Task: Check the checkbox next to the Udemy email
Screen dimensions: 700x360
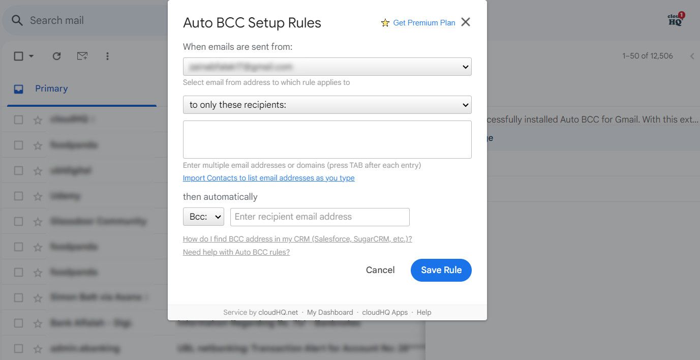Action: click(18, 196)
